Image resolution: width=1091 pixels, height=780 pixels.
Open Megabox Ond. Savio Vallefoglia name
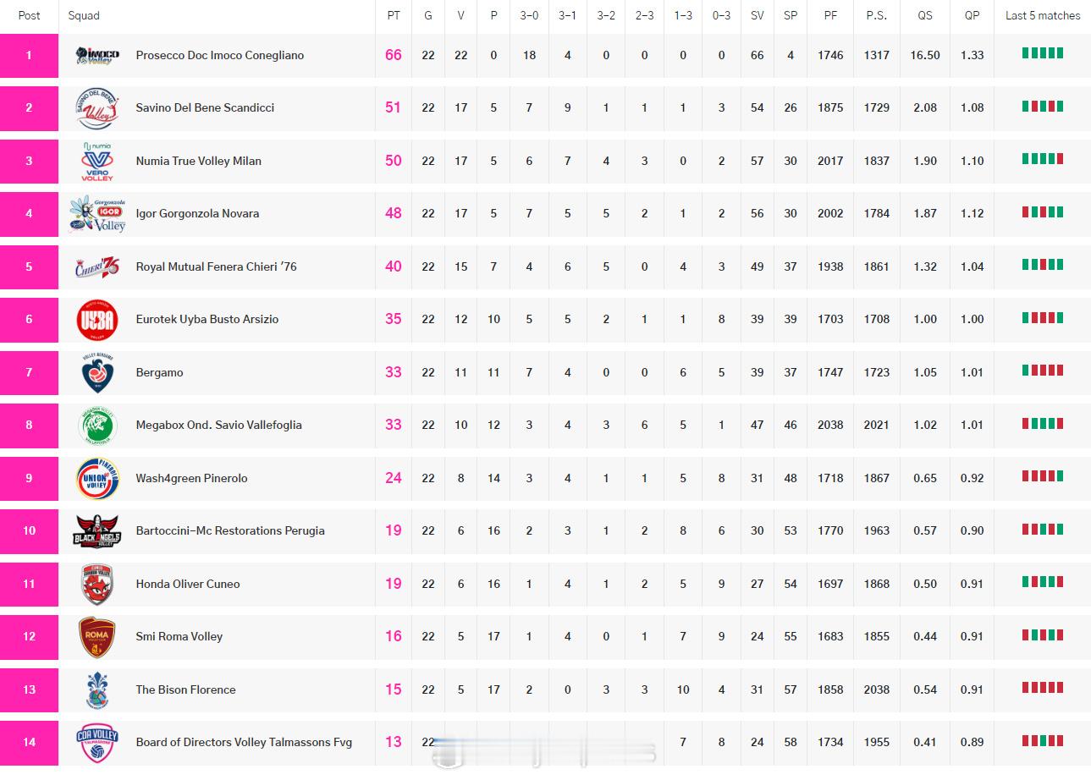click(218, 426)
